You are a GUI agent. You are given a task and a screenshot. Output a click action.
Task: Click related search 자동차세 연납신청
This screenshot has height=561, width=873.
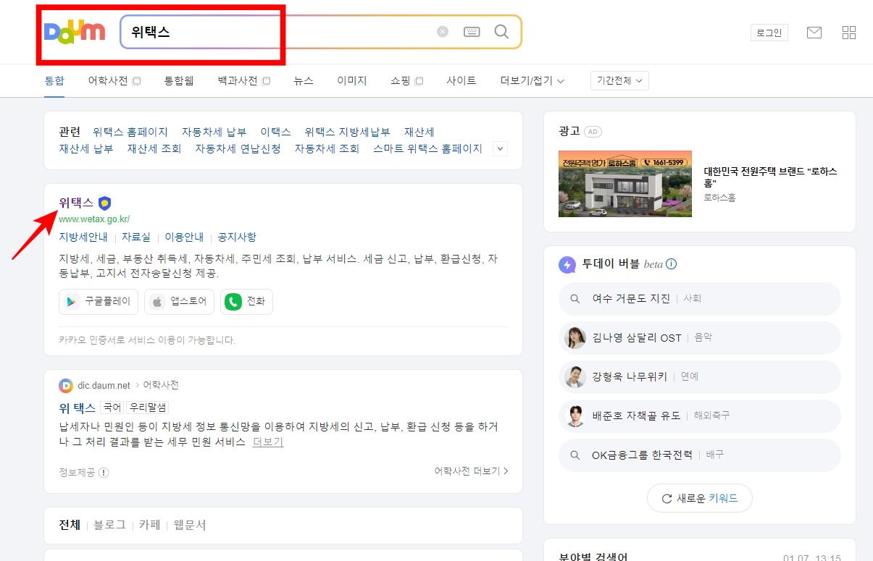click(238, 148)
